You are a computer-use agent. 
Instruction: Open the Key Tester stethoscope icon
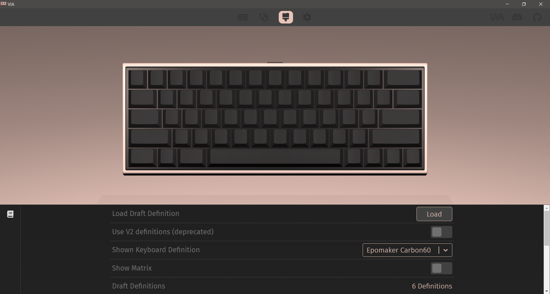tap(264, 17)
